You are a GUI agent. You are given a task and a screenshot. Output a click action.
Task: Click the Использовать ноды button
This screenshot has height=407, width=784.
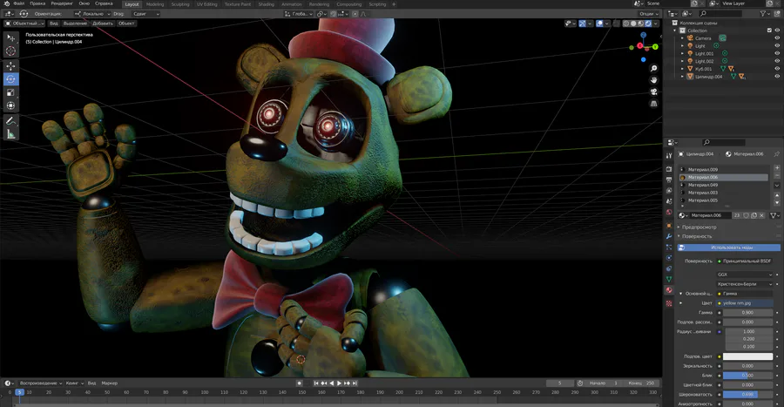[x=729, y=248]
